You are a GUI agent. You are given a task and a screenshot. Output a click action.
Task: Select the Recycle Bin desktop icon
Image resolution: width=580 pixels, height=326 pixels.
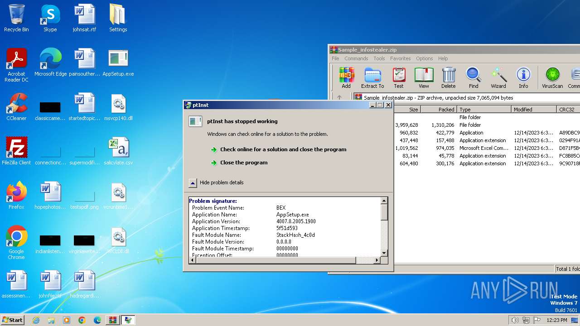click(16, 18)
